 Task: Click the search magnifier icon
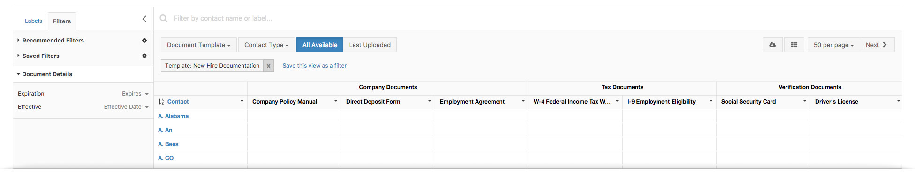pyautogui.click(x=164, y=18)
